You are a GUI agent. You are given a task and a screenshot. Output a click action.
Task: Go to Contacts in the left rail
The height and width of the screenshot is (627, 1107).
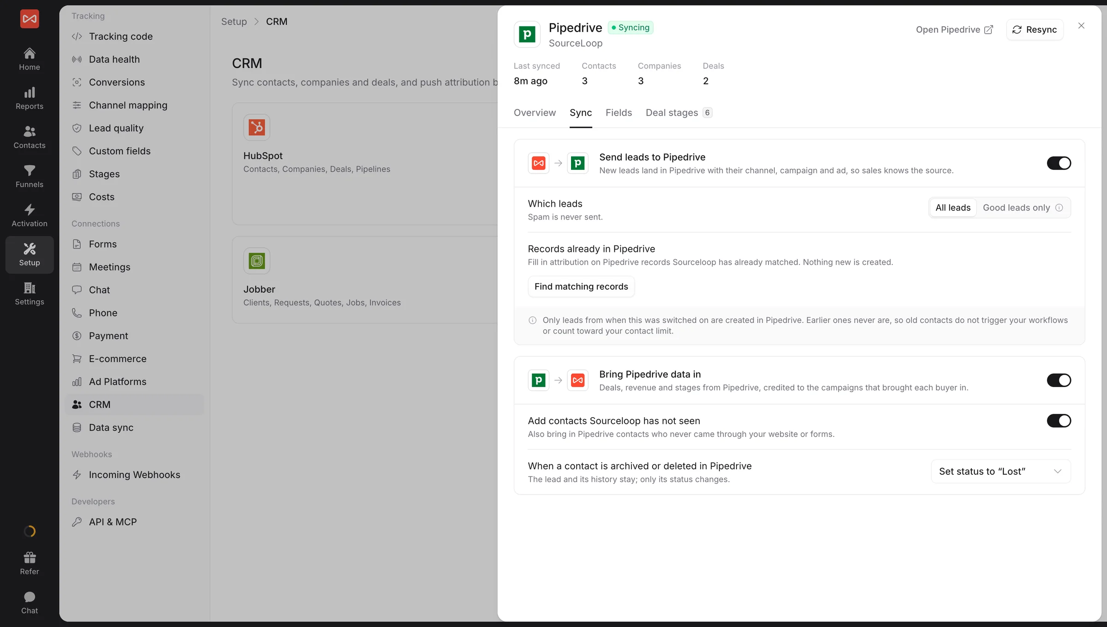tap(30, 137)
